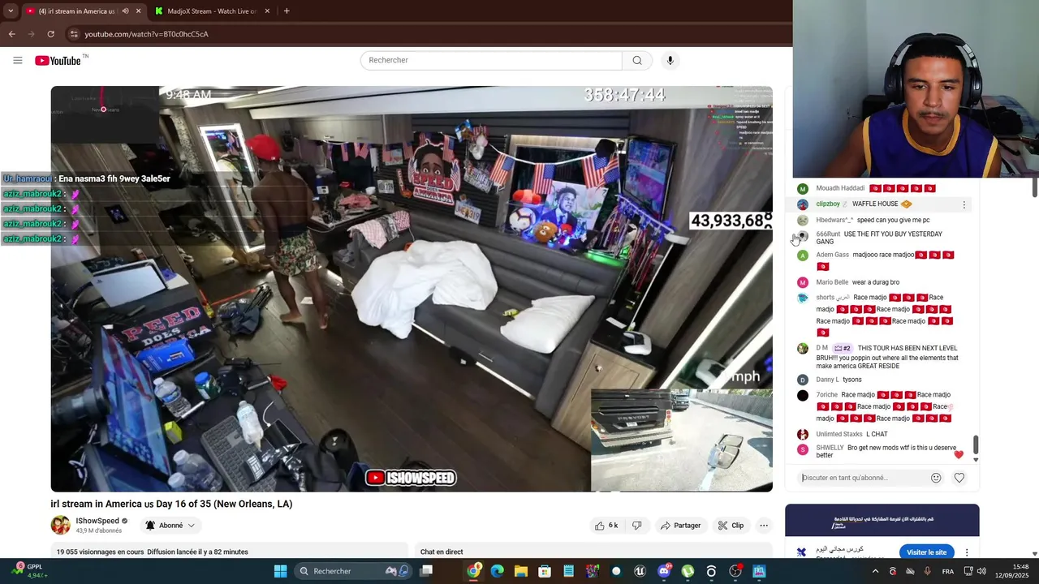
Task: Open Discord from the taskbar
Action: 664,571
